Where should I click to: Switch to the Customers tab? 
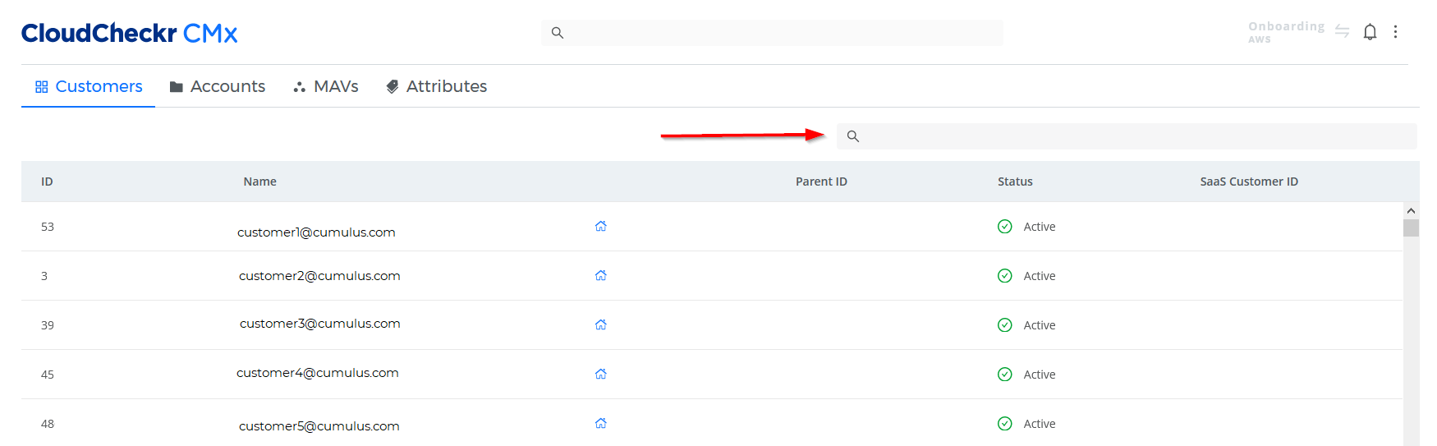(x=89, y=86)
